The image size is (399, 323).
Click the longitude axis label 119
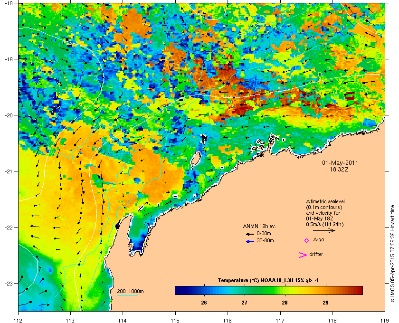click(x=385, y=320)
